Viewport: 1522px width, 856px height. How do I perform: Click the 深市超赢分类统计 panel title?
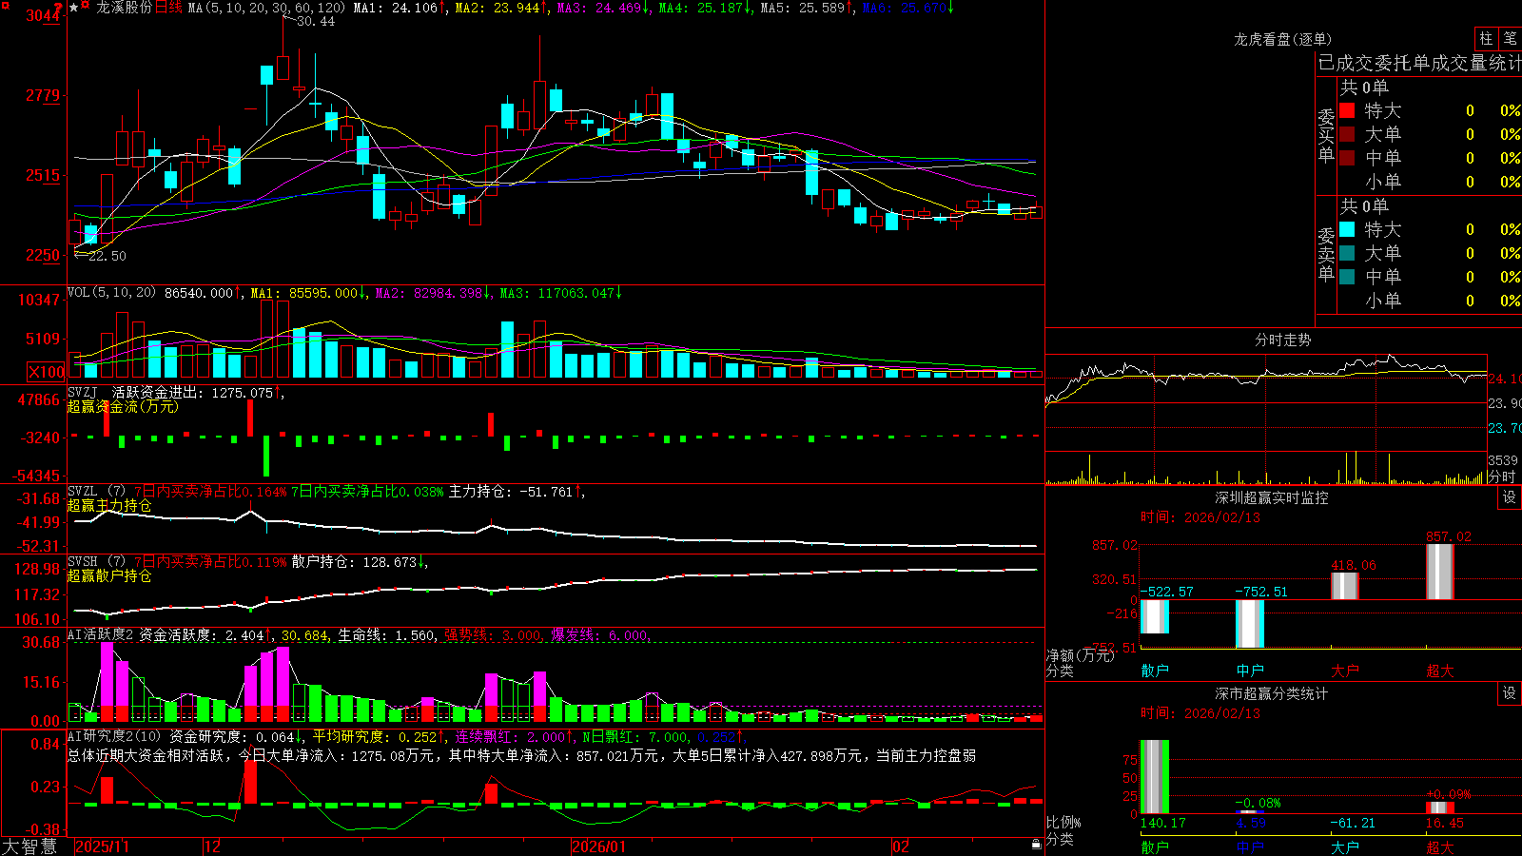pyautogui.click(x=1271, y=693)
